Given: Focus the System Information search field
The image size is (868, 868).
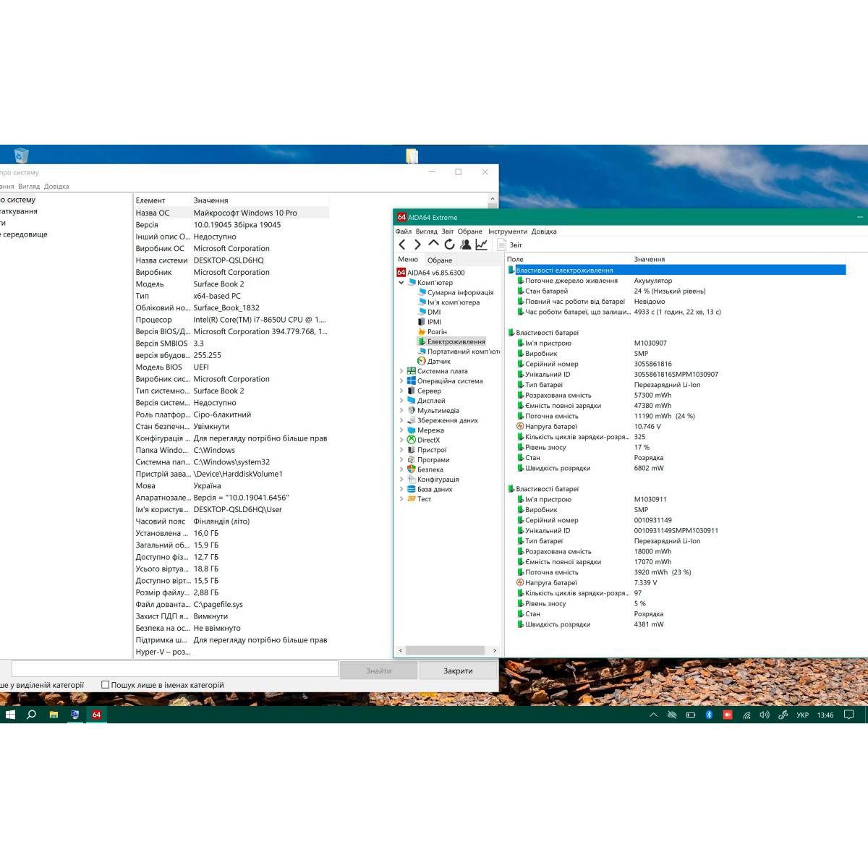Looking at the screenshot, I should 175,669.
